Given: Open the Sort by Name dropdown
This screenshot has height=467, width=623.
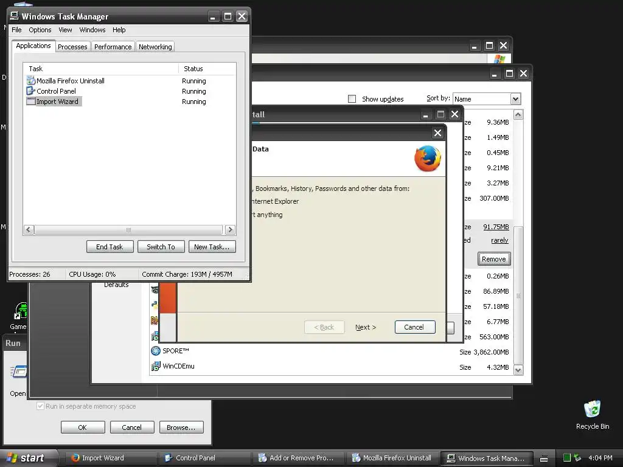Looking at the screenshot, I should [515, 99].
